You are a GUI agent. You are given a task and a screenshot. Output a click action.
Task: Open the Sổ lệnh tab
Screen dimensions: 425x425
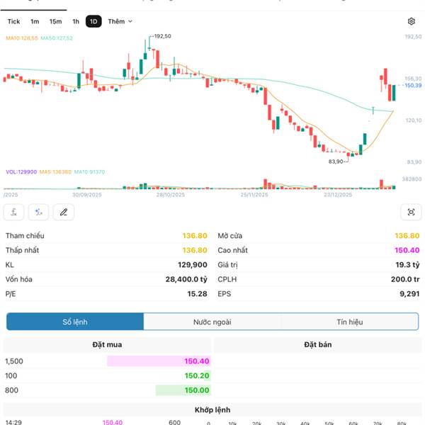75,322
